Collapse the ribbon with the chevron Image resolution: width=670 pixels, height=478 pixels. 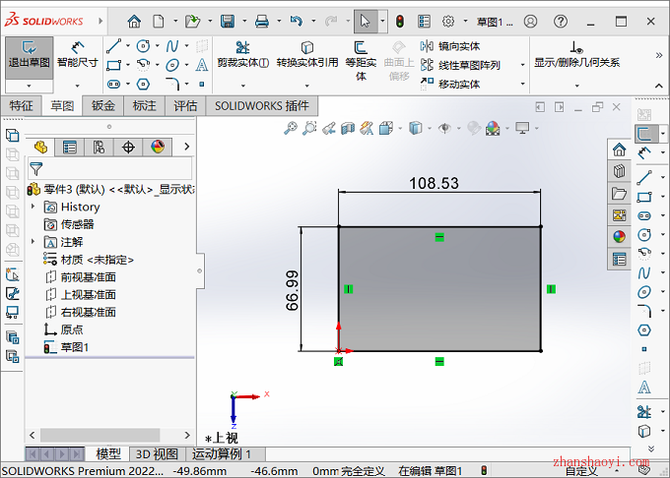659,86
